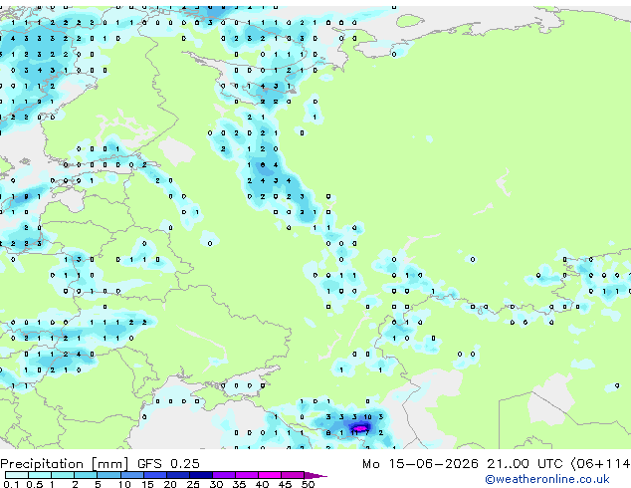Screen dimensions: 631x488
Task: Click the above-50 mm legend arrow tip
Action: point(315,475)
